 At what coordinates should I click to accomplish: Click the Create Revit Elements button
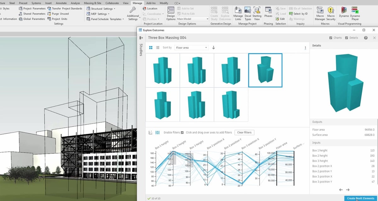pos(360,198)
